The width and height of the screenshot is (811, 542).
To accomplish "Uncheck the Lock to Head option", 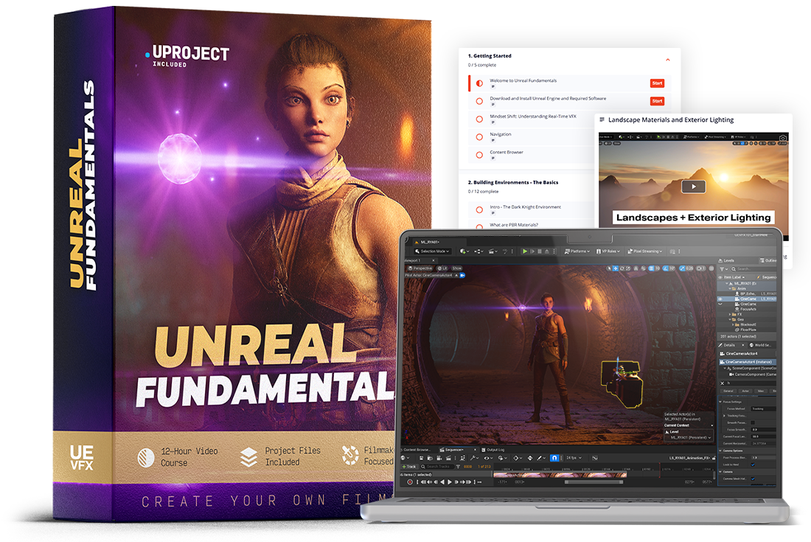I will tap(753, 465).
